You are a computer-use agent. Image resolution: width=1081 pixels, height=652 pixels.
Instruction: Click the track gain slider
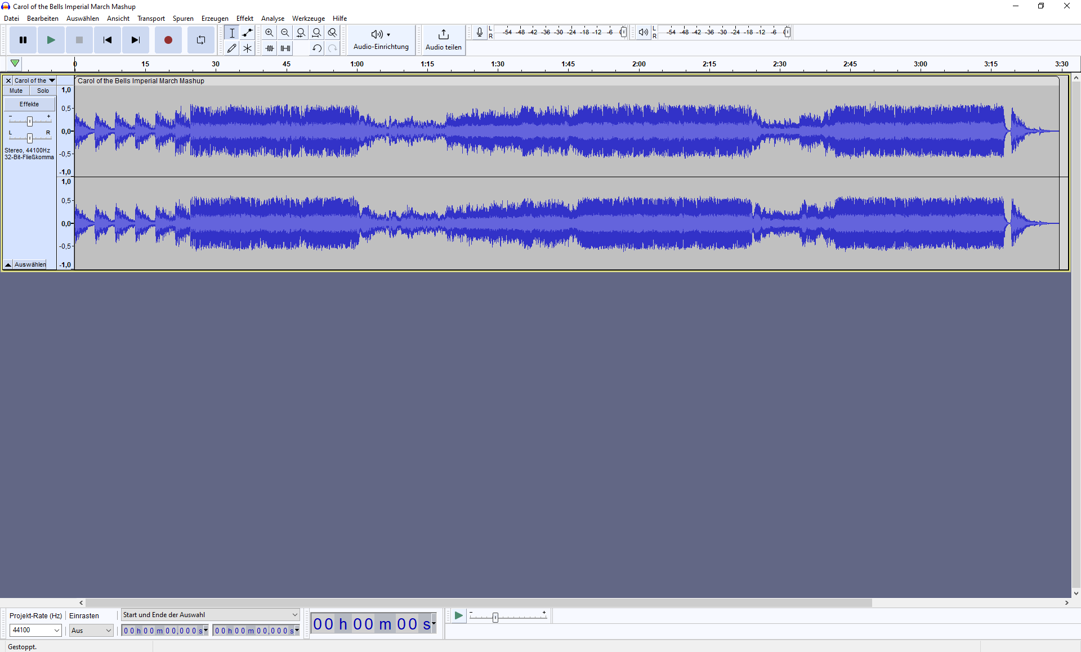[30, 121]
